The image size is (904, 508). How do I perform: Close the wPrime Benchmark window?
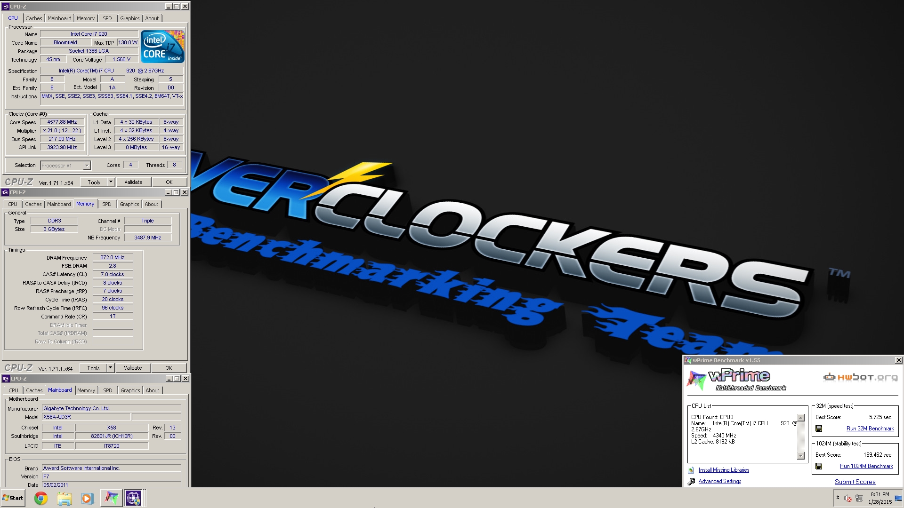click(898, 360)
